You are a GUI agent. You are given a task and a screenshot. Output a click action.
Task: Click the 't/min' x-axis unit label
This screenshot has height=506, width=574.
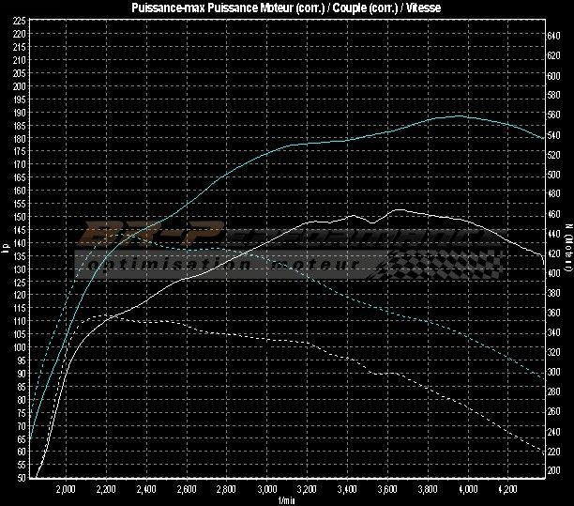click(286, 500)
